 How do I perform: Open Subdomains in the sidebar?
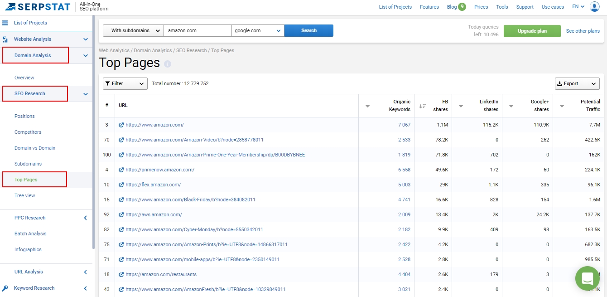[x=28, y=164]
